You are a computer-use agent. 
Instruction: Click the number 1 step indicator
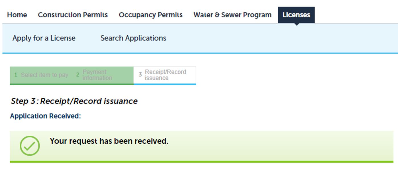(x=16, y=75)
